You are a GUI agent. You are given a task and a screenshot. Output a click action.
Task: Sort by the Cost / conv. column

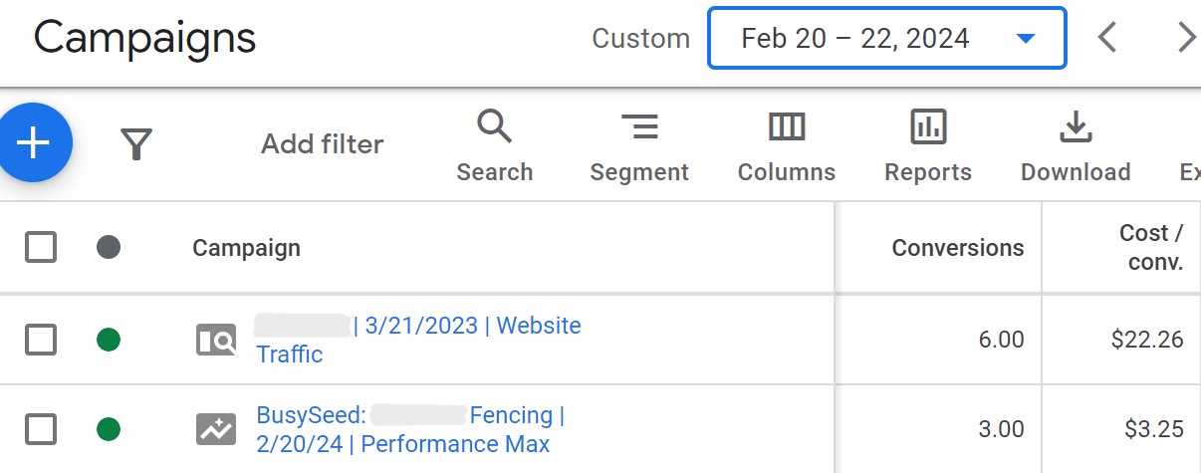[1150, 248]
